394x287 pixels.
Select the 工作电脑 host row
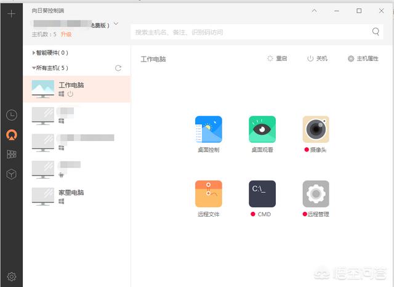click(76, 89)
